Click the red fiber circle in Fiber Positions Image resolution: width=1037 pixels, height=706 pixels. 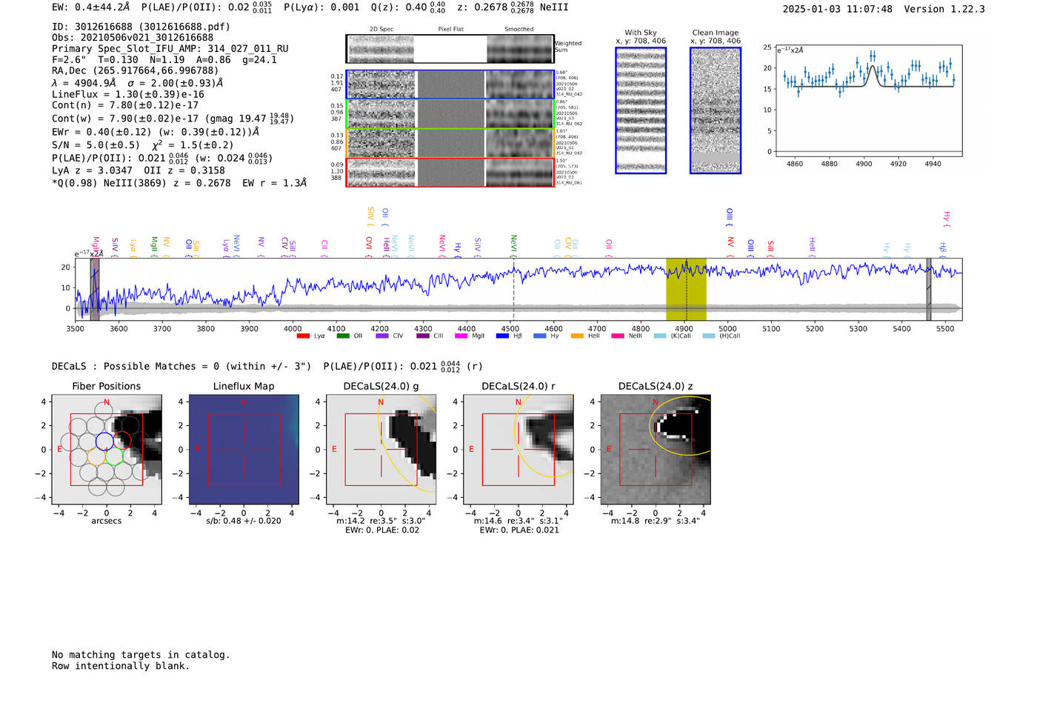tap(122, 442)
